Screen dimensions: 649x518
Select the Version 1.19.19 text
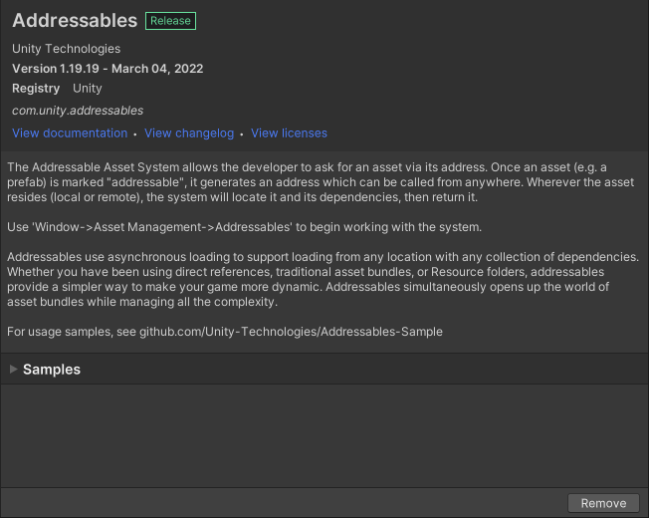click(x=58, y=69)
